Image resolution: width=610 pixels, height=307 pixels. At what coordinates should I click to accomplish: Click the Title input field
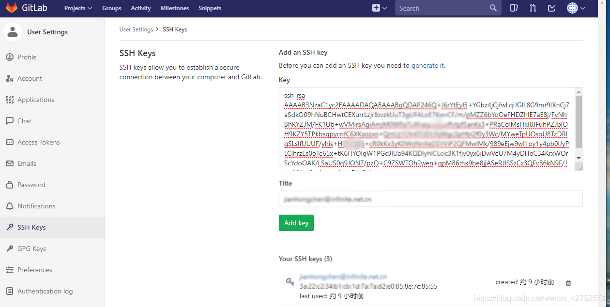tap(430, 199)
